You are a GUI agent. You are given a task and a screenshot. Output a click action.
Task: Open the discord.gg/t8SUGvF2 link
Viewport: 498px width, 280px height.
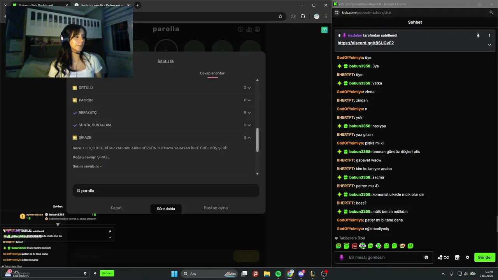coord(365,43)
